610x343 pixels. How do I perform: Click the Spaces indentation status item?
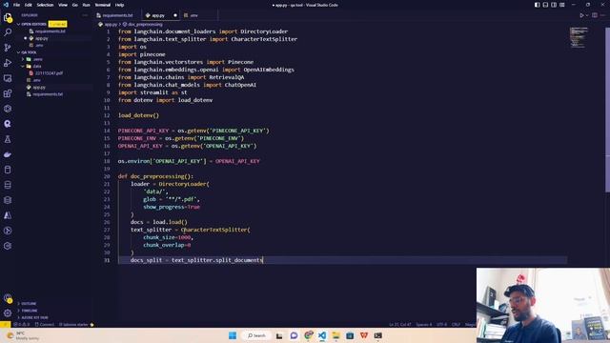[423, 324]
